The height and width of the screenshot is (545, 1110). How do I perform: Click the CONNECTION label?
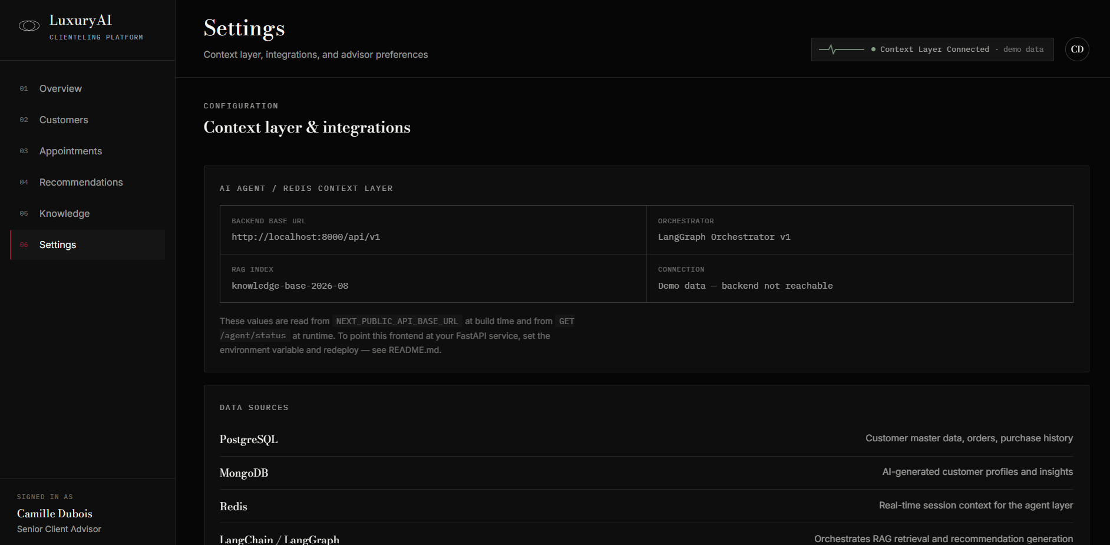(681, 269)
